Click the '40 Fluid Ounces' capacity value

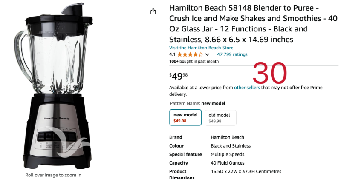coord(228,163)
